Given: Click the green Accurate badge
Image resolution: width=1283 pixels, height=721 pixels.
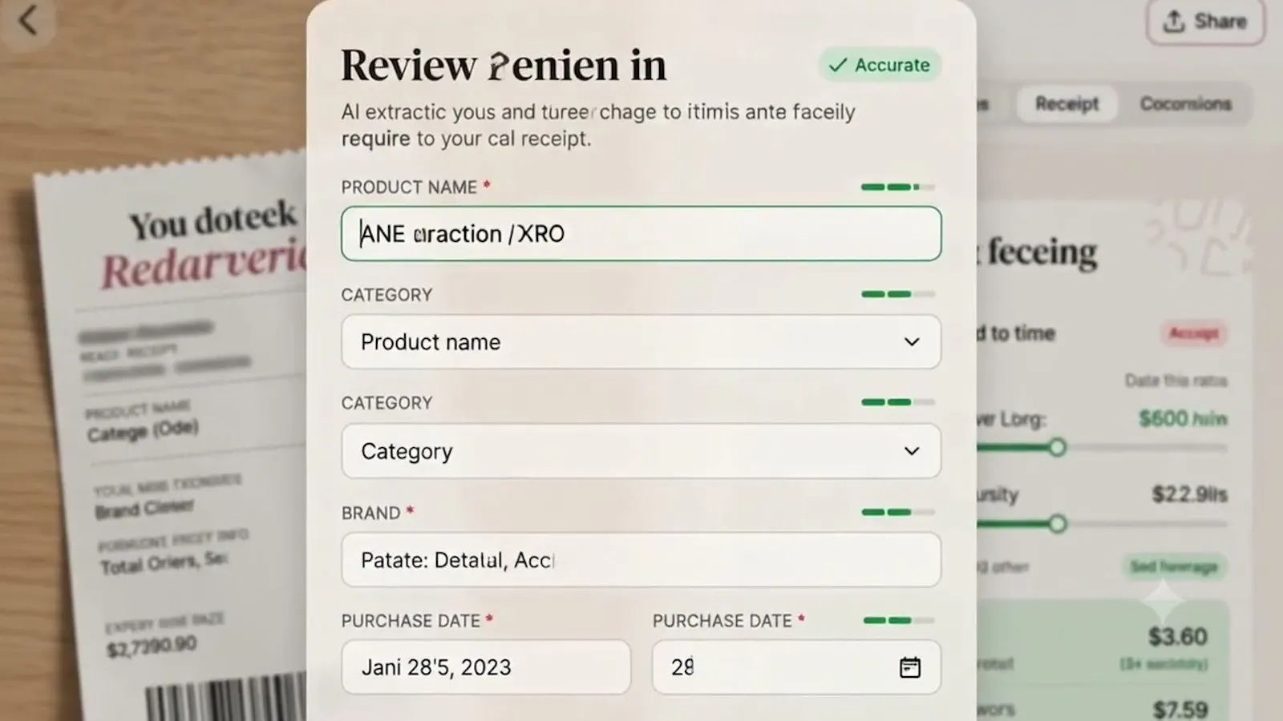Looking at the screenshot, I should click(x=880, y=65).
